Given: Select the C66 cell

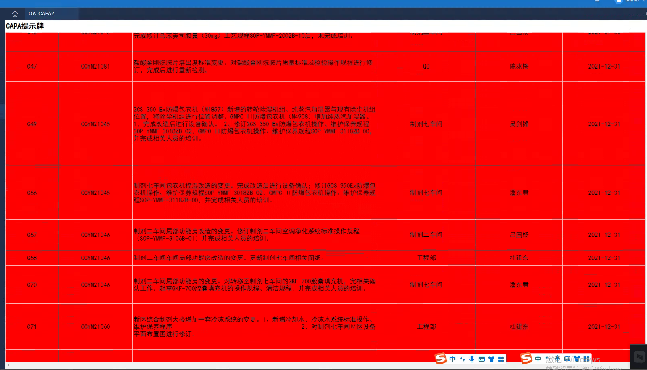Looking at the screenshot, I should pos(32,193).
